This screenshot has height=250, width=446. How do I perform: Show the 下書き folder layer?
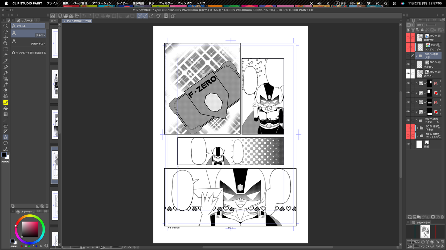tap(408, 128)
